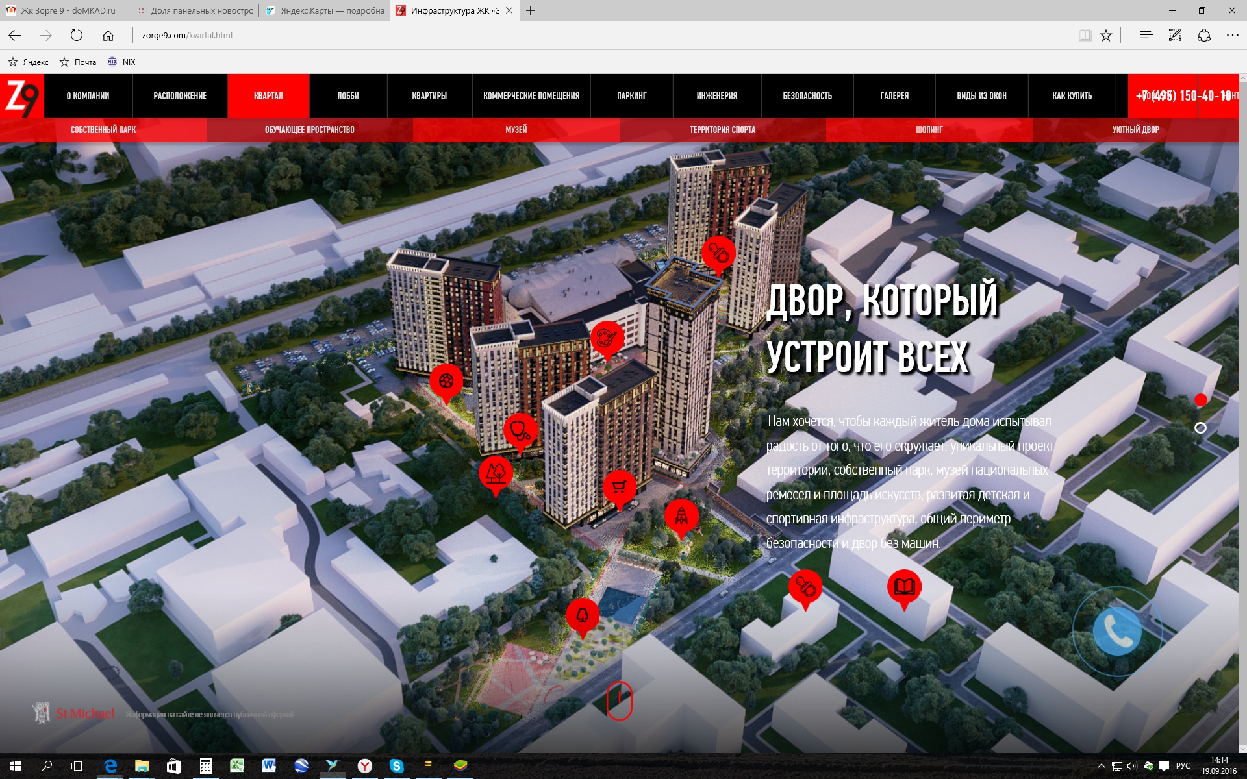Select the hollow second slide indicator dot
This screenshot has height=779, width=1247.
coord(1200,428)
